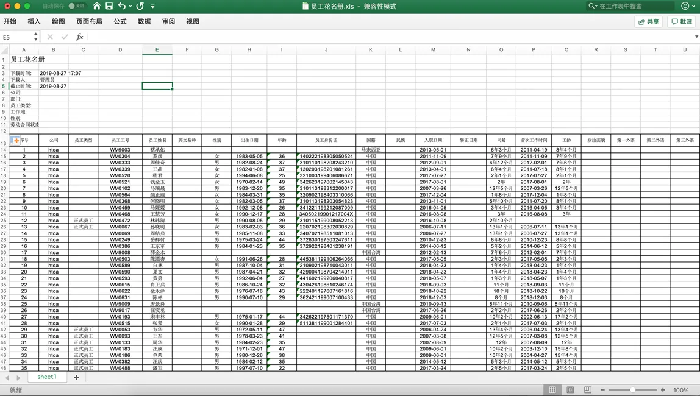Image resolution: width=700 pixels, height=396 pixels.
Task: Click the 批注 comments button
Action: (x=682, y=22)
